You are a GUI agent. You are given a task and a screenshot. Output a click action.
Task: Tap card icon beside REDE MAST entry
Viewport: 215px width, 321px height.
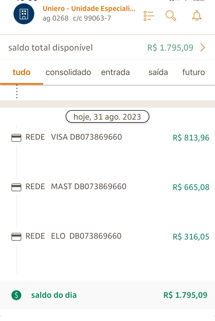click(16, 187)
